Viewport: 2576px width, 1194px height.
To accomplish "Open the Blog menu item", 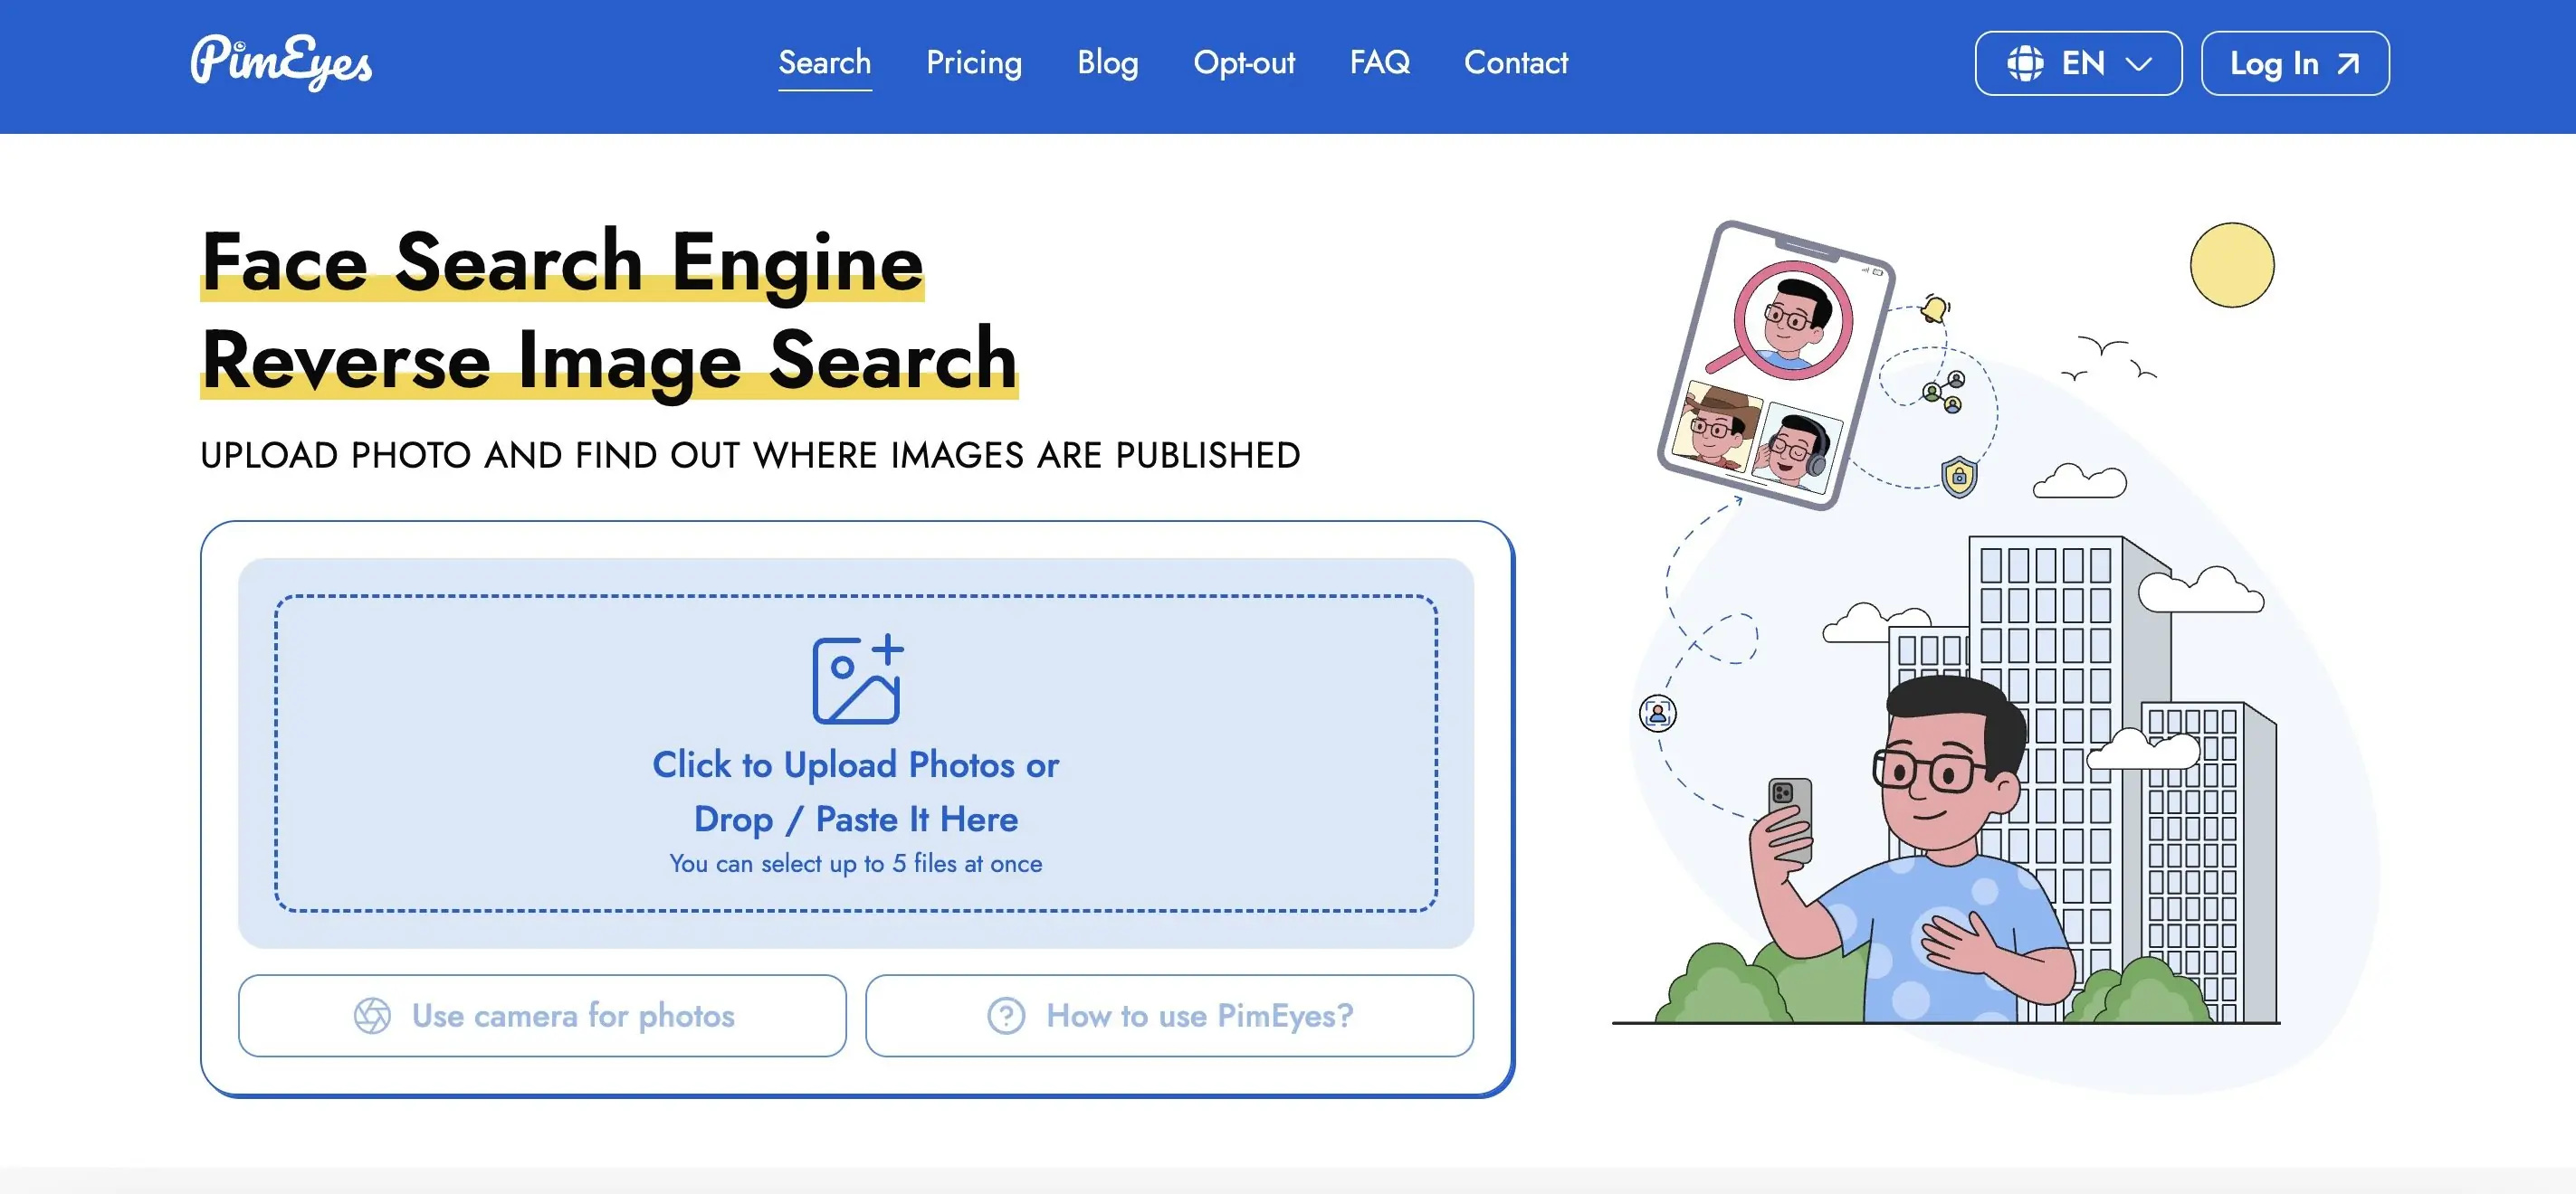I will [x=1107, y=63].
